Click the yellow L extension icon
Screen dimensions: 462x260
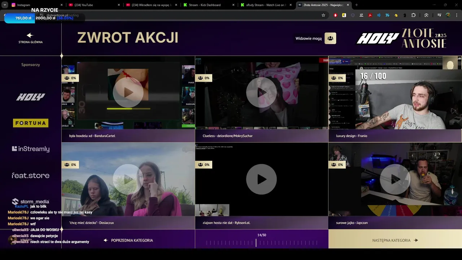point(344,15)
